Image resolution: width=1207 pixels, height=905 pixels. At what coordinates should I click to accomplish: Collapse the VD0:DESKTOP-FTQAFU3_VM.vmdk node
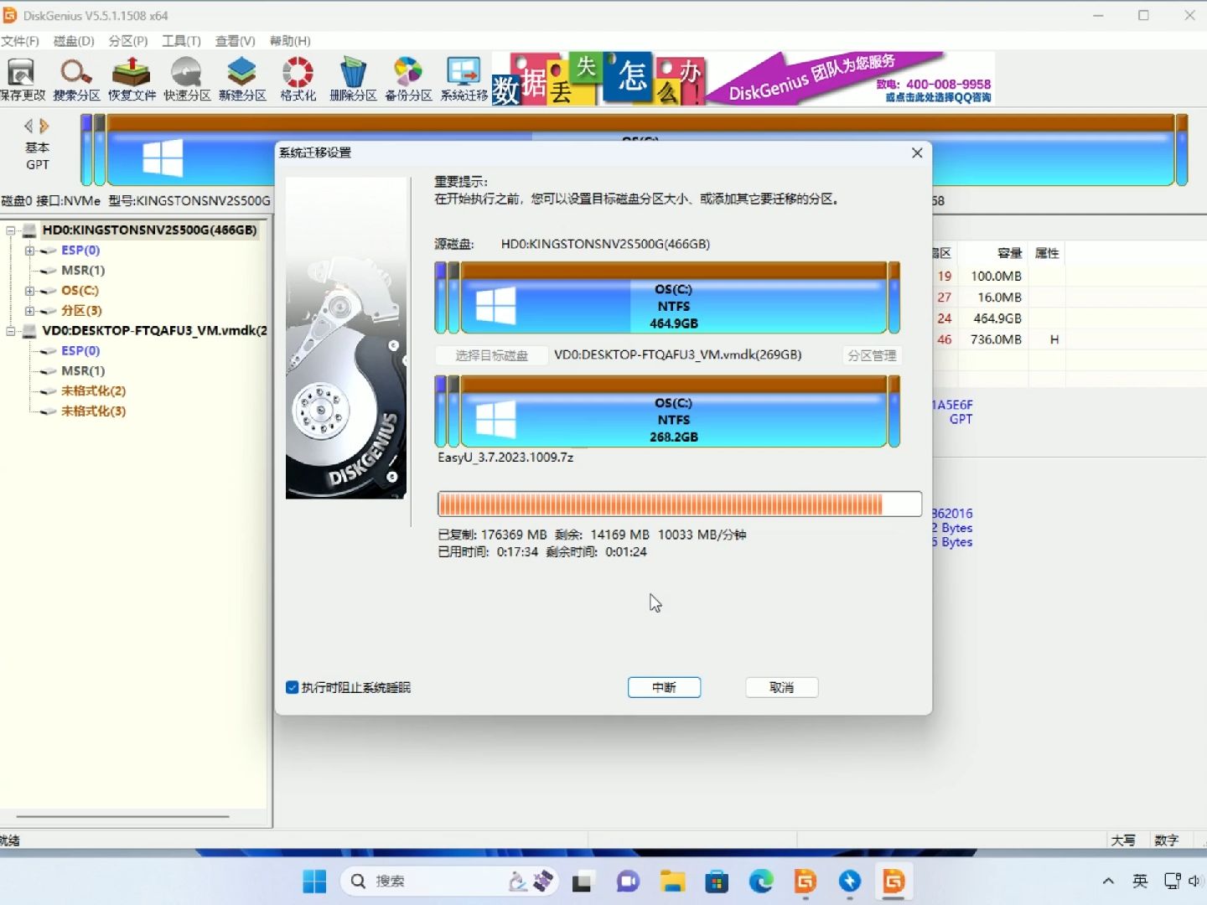click(x=10, y=331)
